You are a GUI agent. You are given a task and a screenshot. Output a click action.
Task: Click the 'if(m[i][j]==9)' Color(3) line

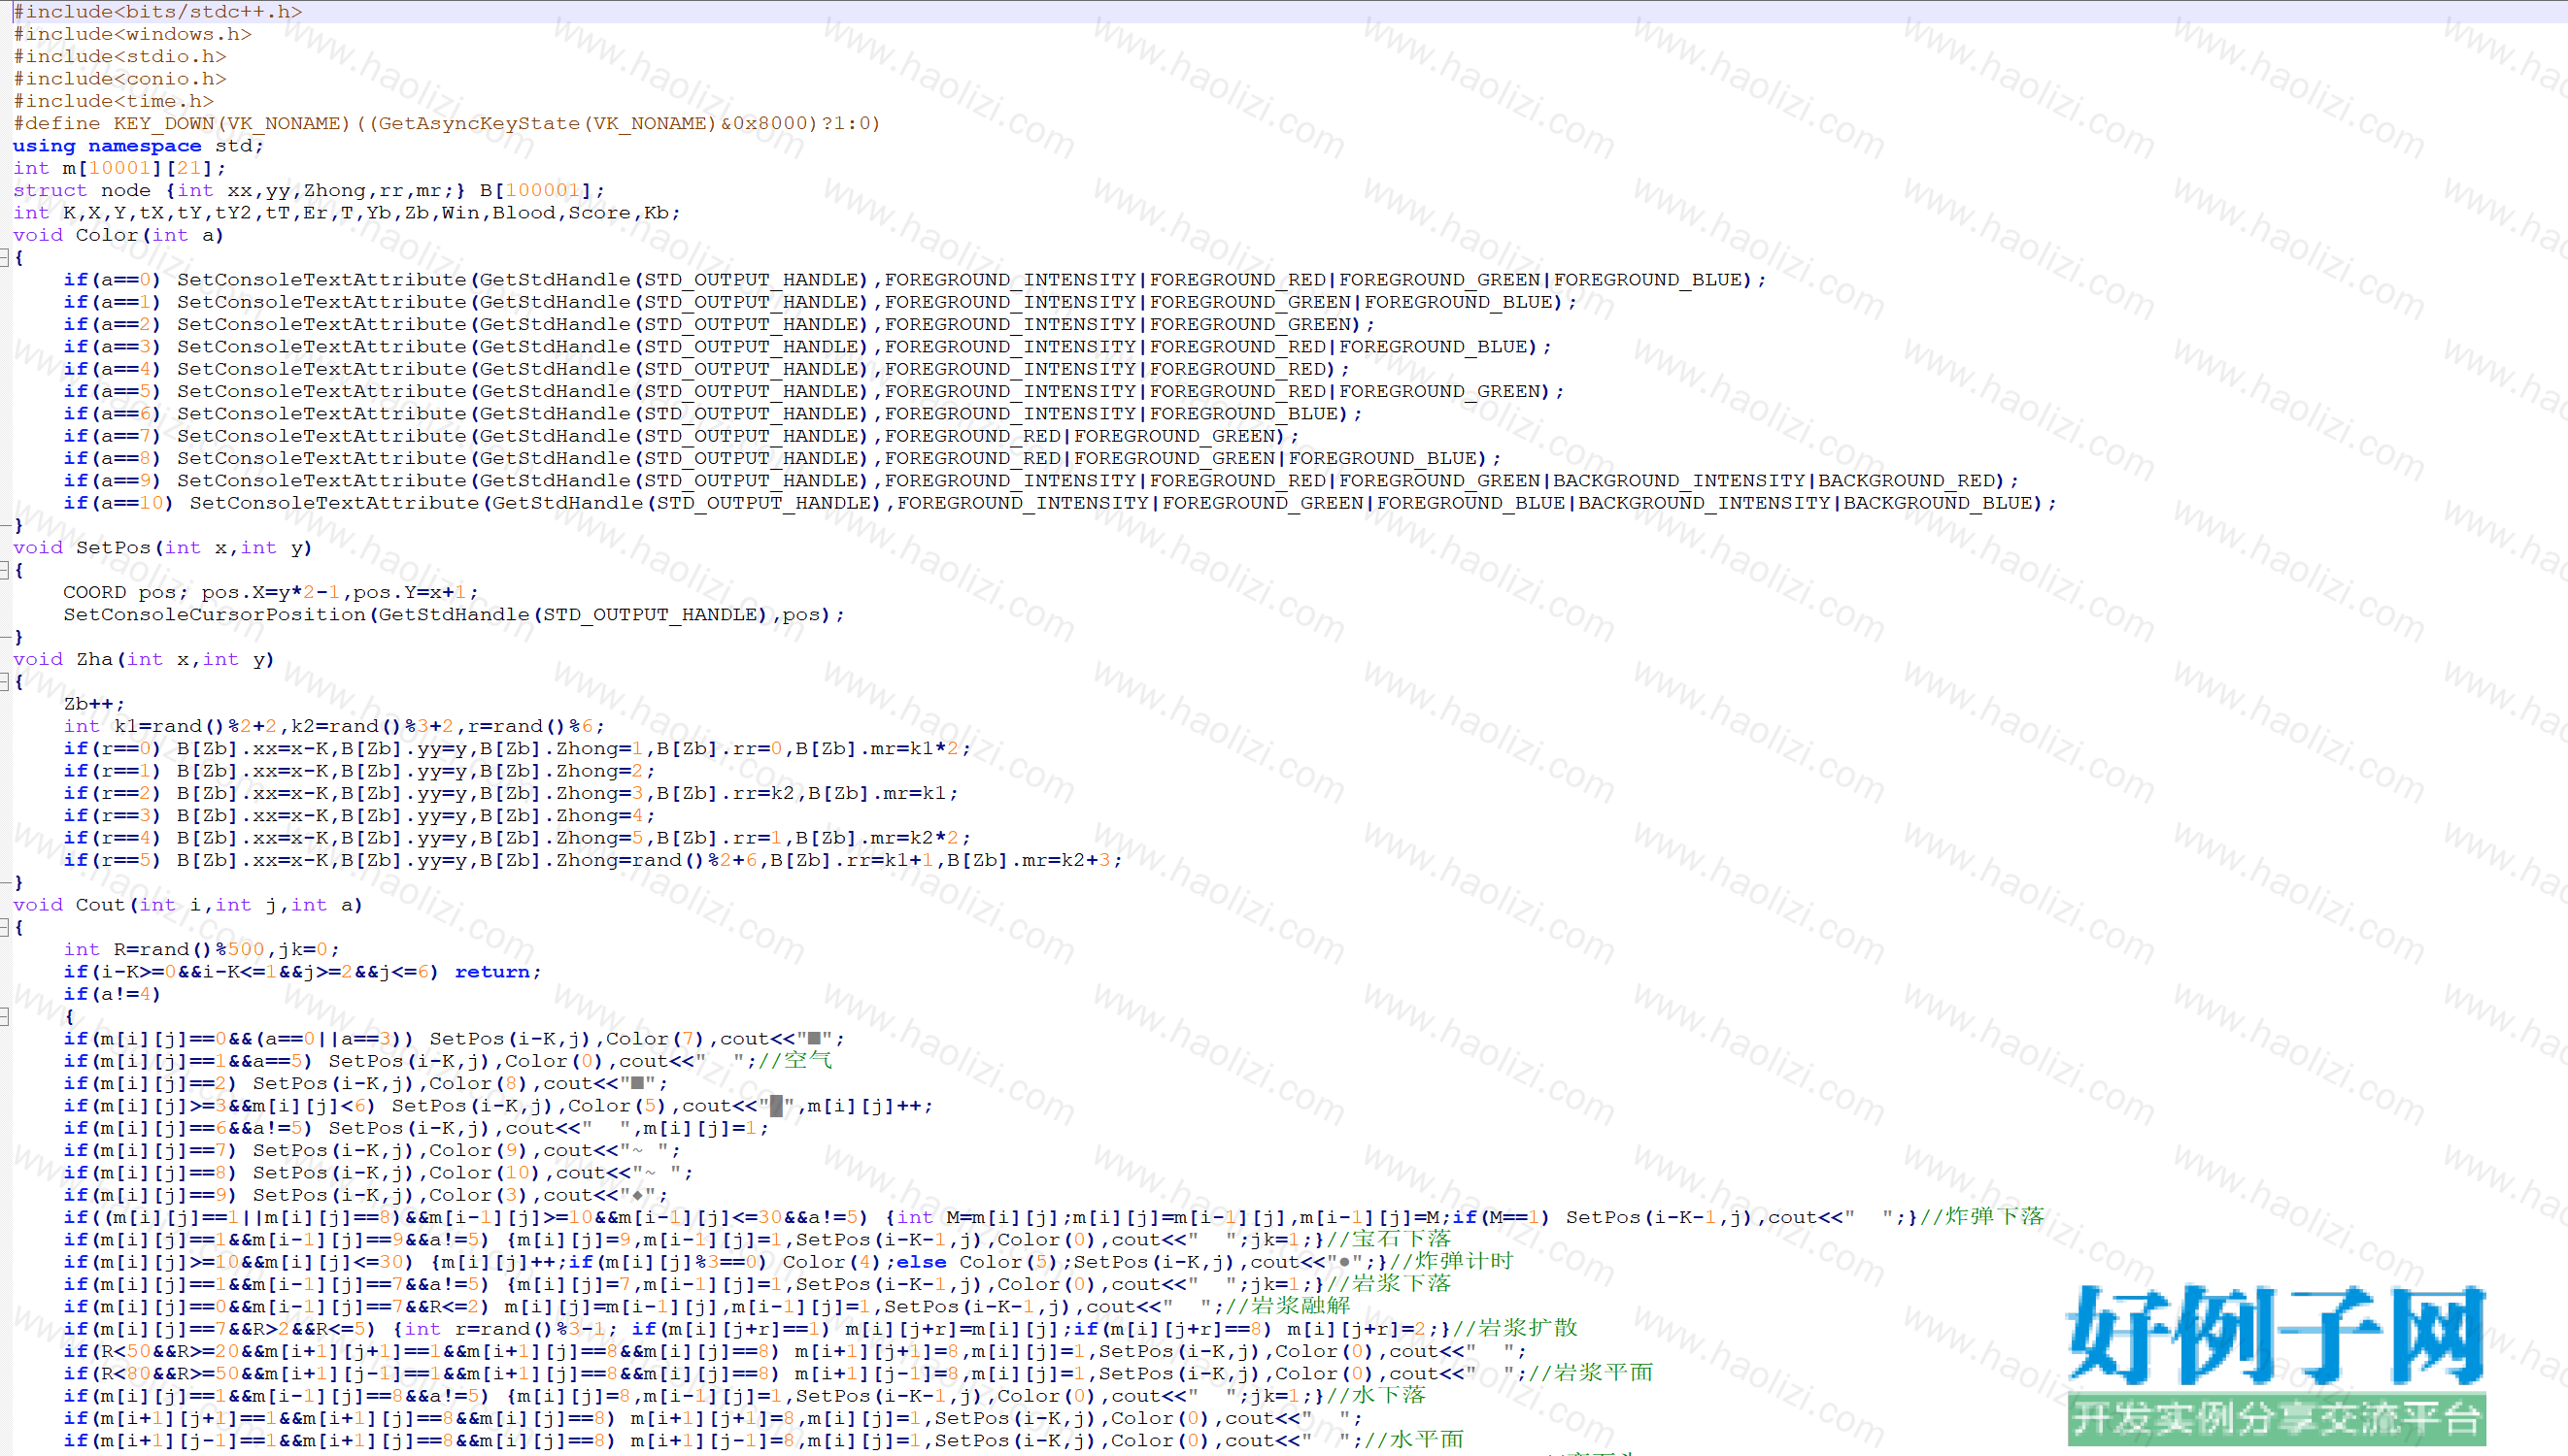pyautogui.click(x=365, y=1195)
